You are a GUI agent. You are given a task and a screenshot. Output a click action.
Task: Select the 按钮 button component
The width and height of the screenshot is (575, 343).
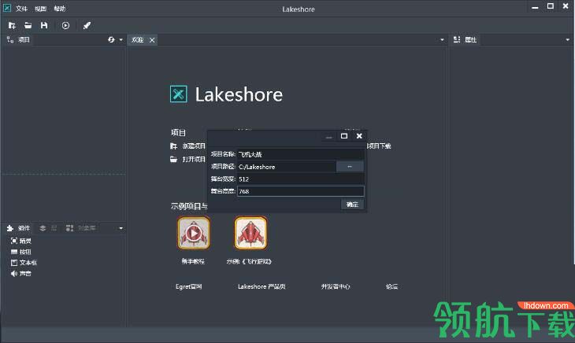(21, 252)
